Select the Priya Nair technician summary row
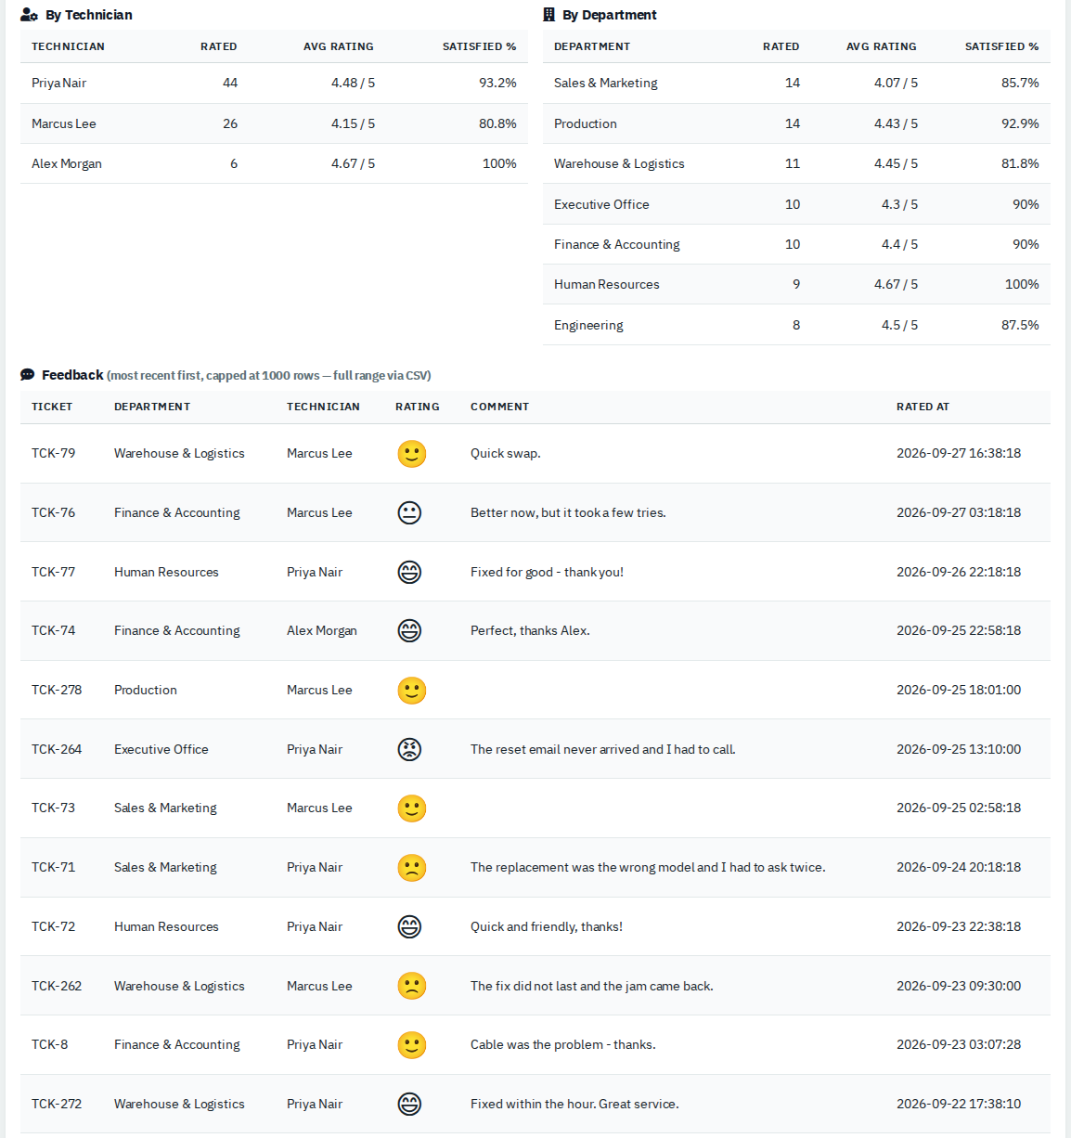The width and height of the screenshot is (1071, 1138). pyautogui.click(x=274, y=83)
